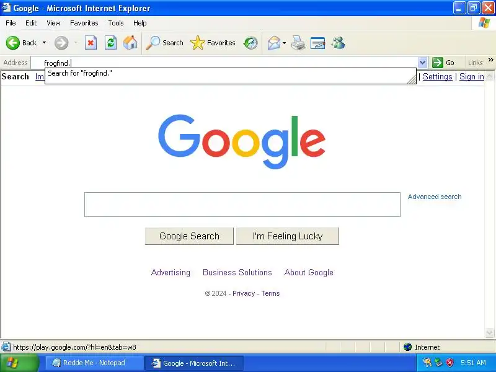Image resolution: width=496 pixels, height=372 pixels.
Task: Click the Google logo image
Action: (x=242, y=141)
